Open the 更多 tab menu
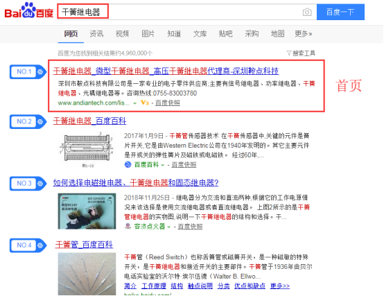The image size is (384, 296). pos(303,33)
